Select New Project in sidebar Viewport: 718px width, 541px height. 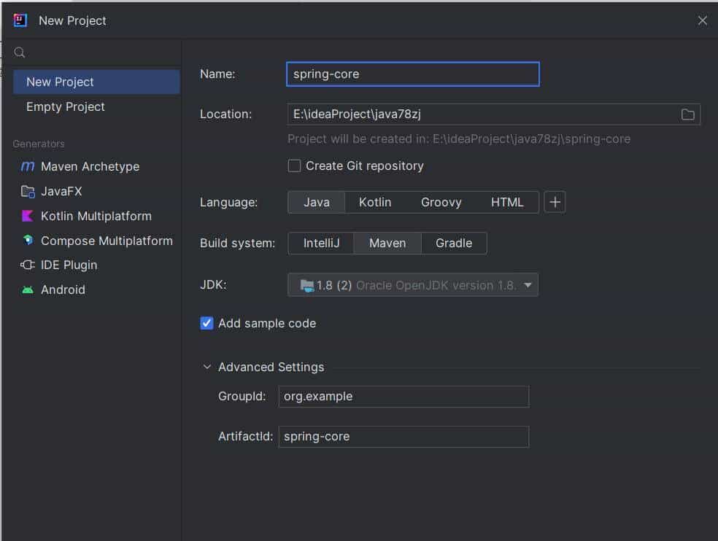pyautogui.click(x=60, y=82)
